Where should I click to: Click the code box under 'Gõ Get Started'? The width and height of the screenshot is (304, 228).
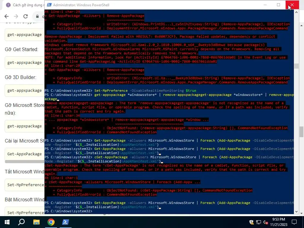(25, 63)
